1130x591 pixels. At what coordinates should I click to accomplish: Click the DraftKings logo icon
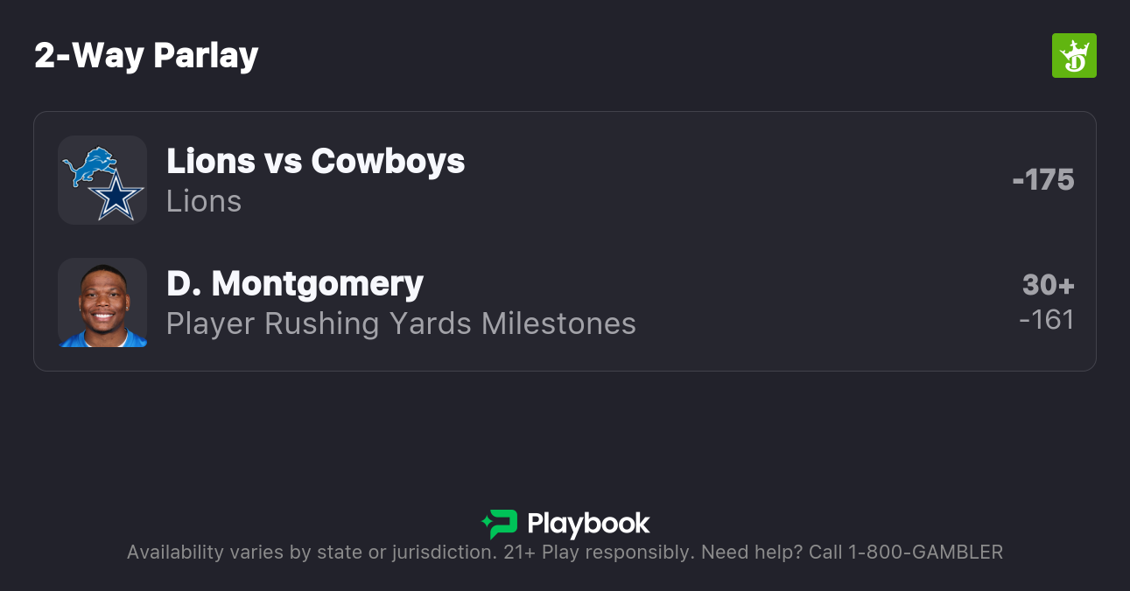point(1074,56)
